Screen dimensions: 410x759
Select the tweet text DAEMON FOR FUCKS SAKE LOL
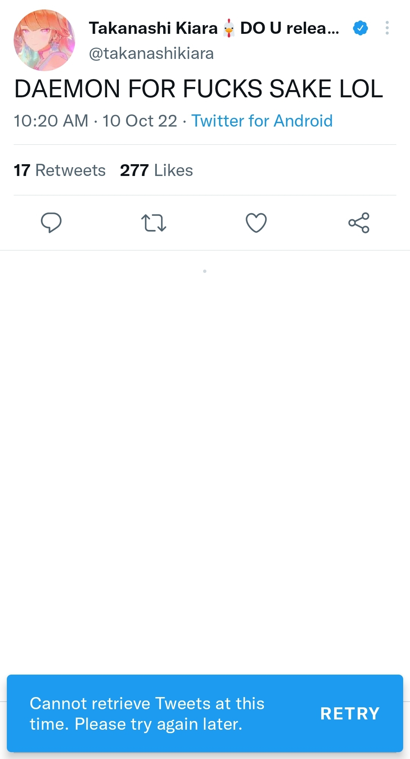pyautogui.click(x=199, y=89)
